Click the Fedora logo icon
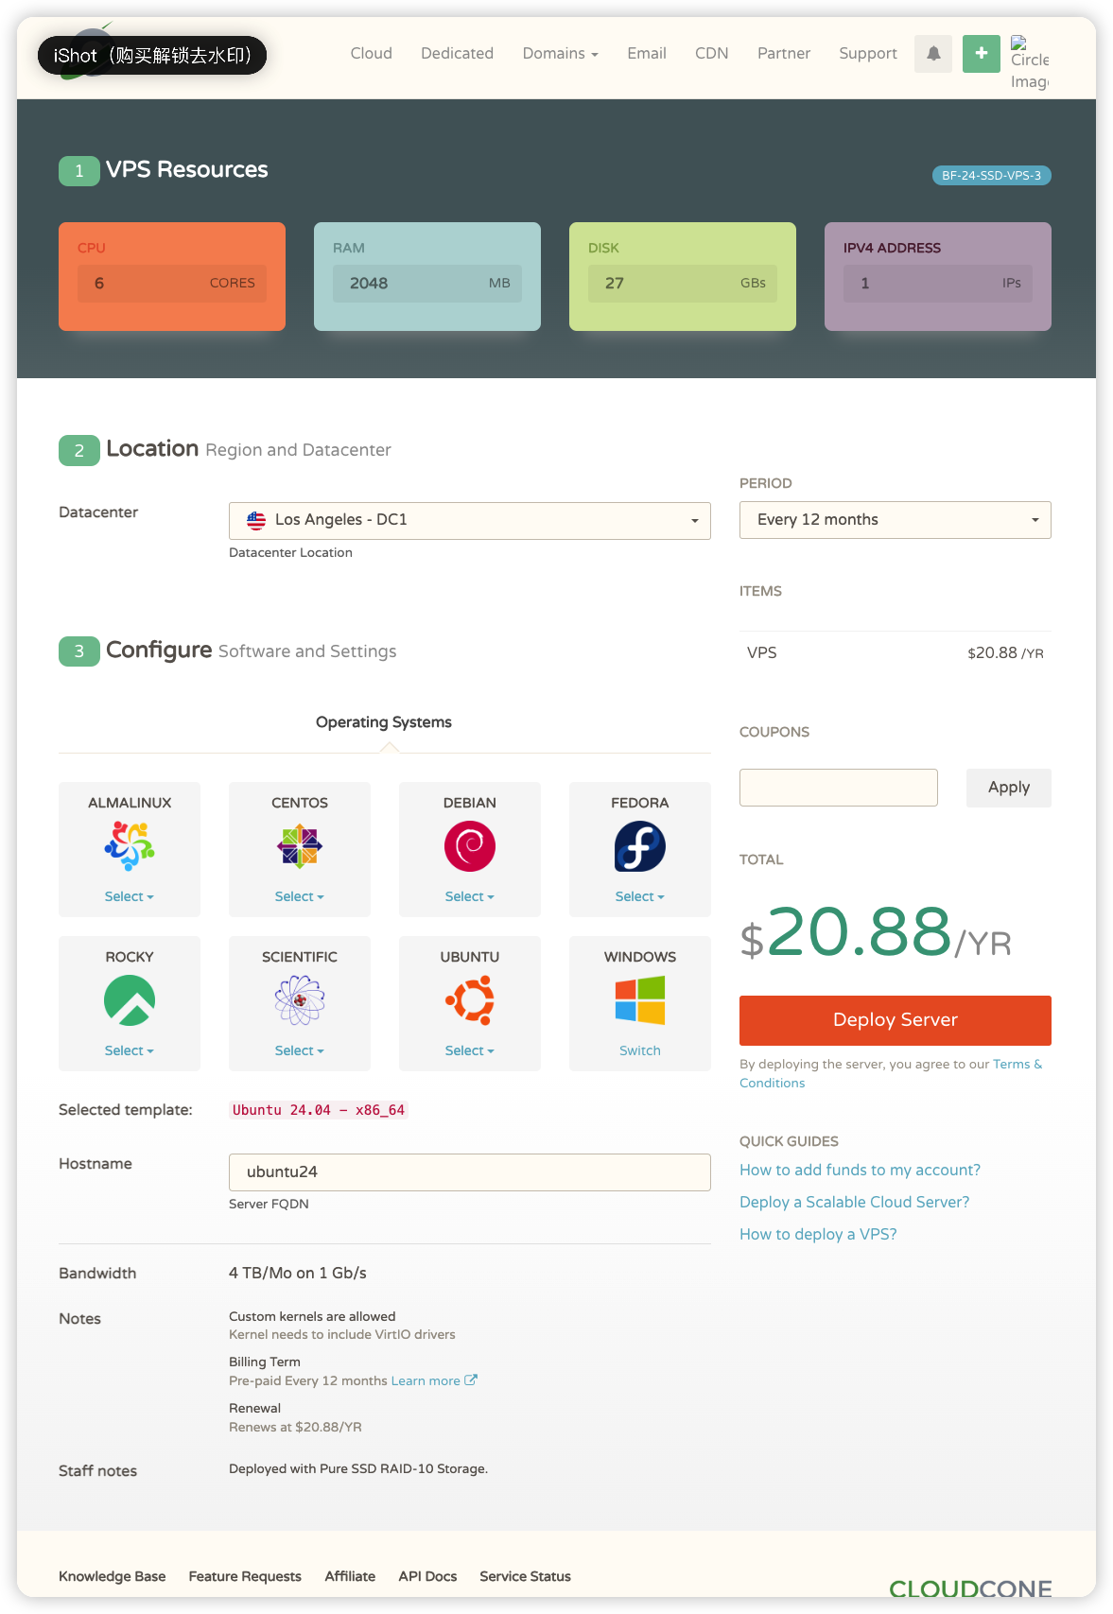The image size is (1113, 1614). [640, 845]
